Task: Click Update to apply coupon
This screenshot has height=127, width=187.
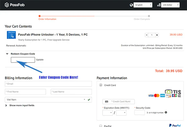Action: (40, 60)
